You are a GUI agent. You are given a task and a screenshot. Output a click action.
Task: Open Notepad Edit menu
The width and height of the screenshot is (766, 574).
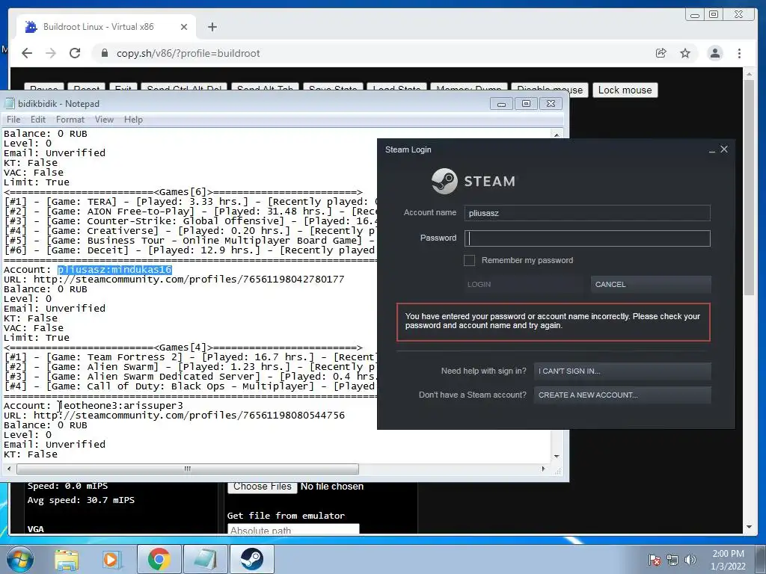pos(37,120)
